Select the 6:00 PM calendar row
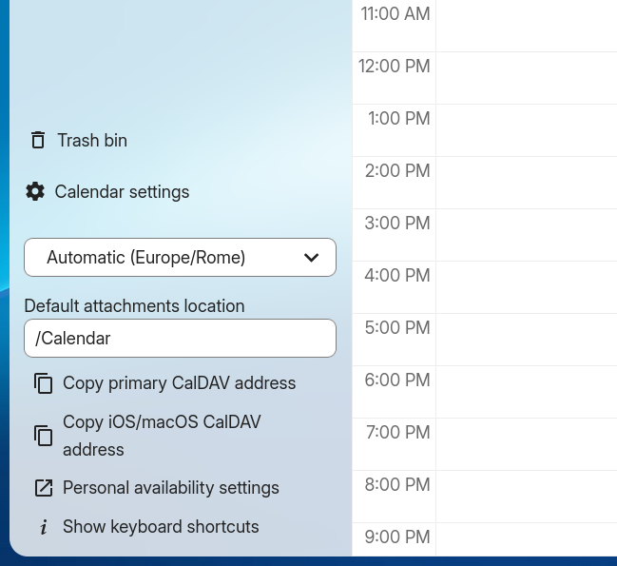Screen dimensions: 617x566 pos(526,392)
